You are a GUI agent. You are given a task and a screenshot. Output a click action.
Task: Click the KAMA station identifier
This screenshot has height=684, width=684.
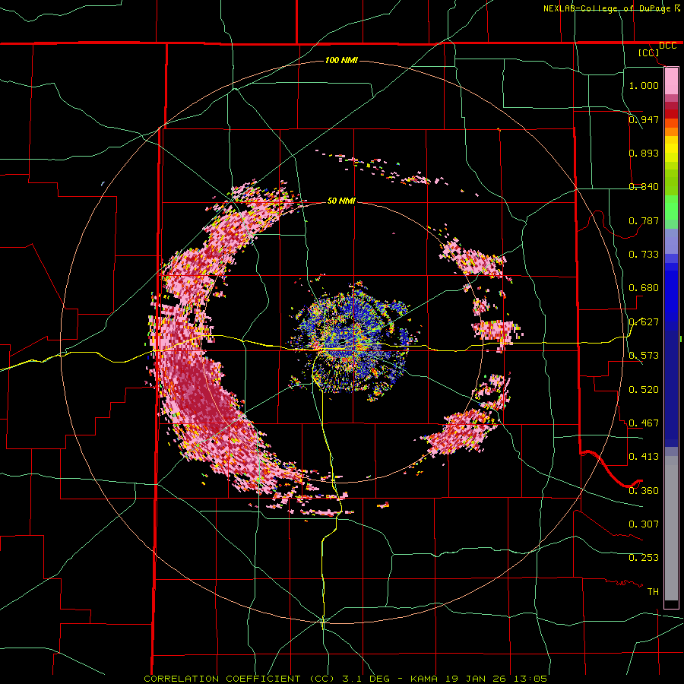click(x=423, y=679)
